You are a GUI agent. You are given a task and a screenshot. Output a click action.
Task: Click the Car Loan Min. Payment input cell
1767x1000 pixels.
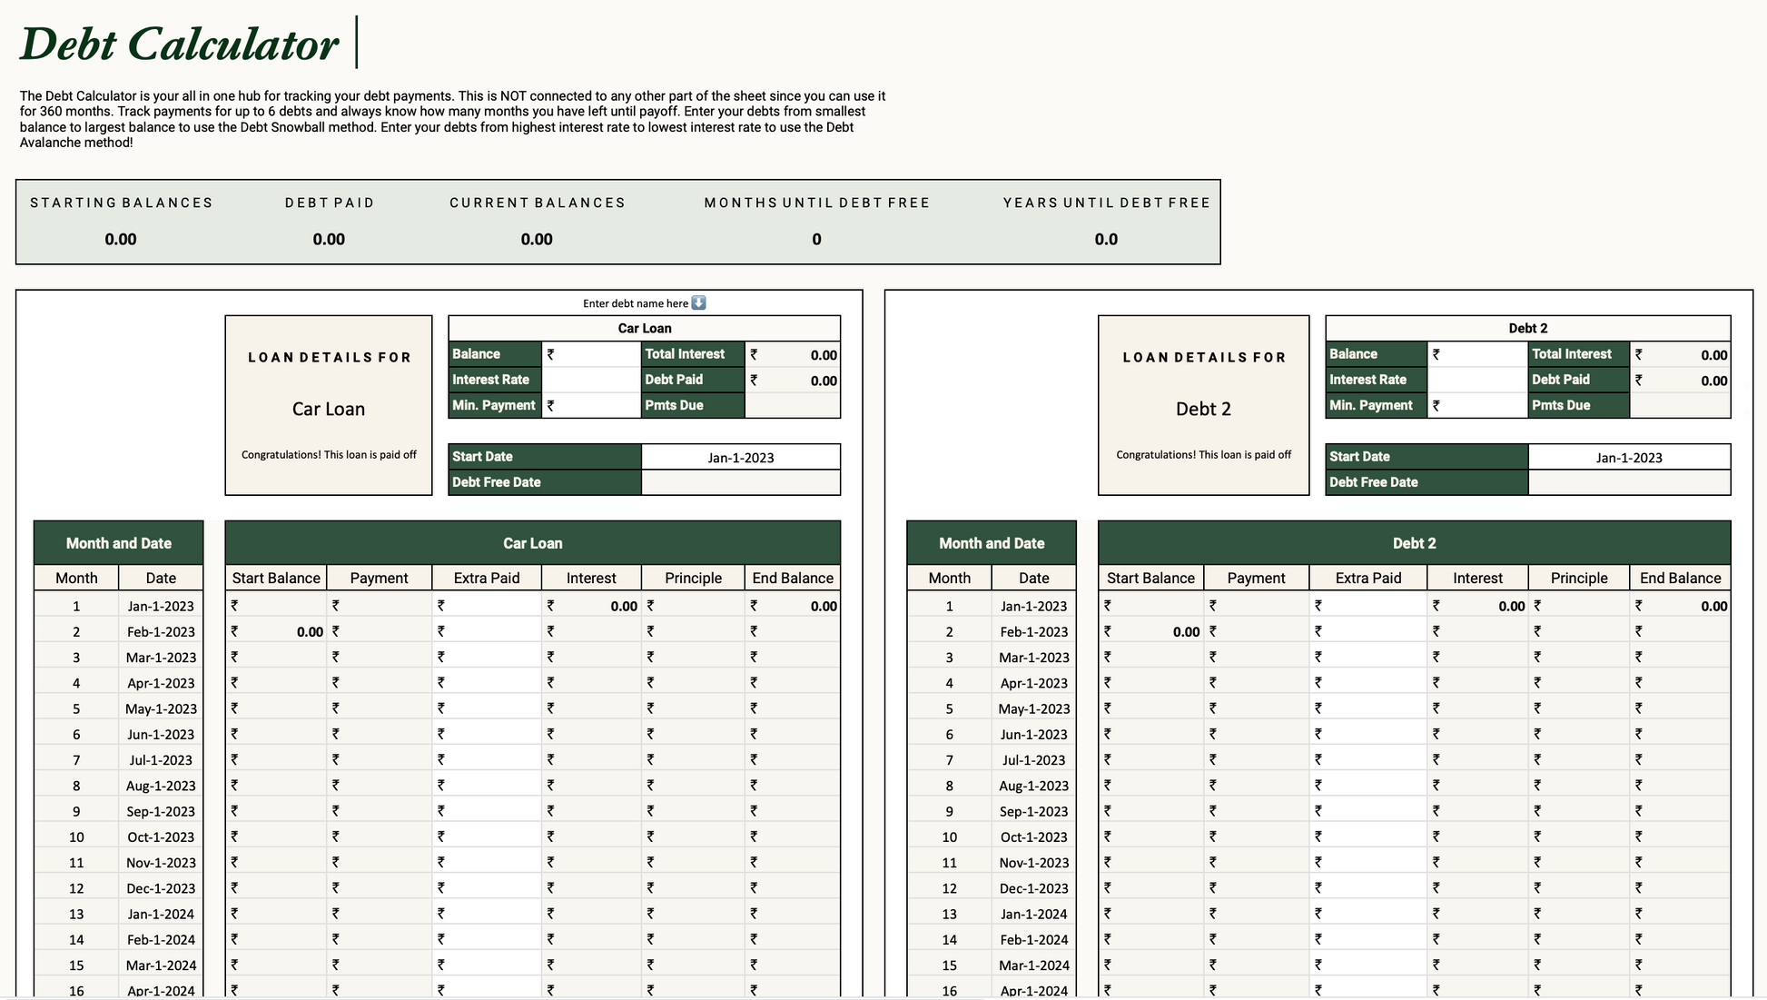(x=591, y=405)
